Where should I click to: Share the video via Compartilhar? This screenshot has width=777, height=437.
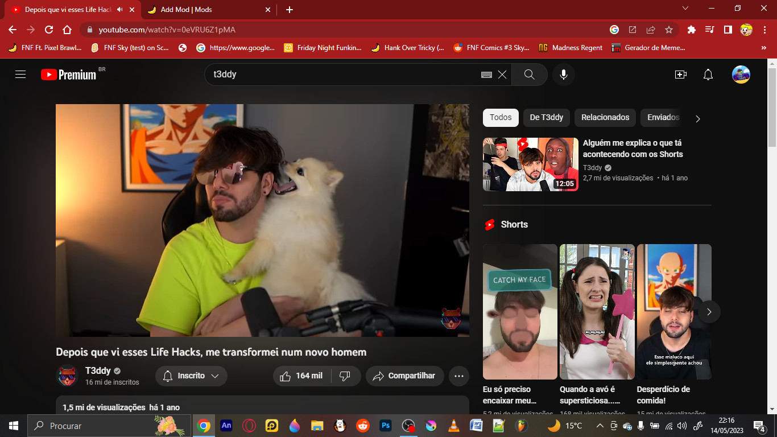404,376
